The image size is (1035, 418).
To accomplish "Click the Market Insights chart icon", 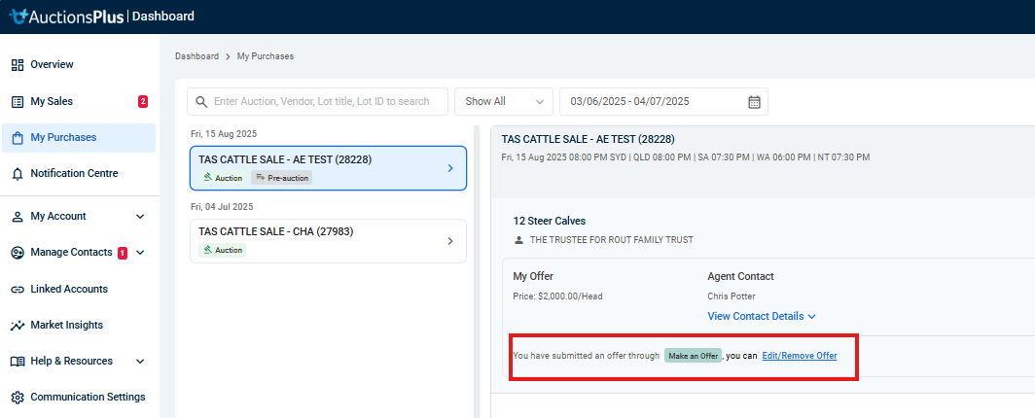I will click(18, 325).
